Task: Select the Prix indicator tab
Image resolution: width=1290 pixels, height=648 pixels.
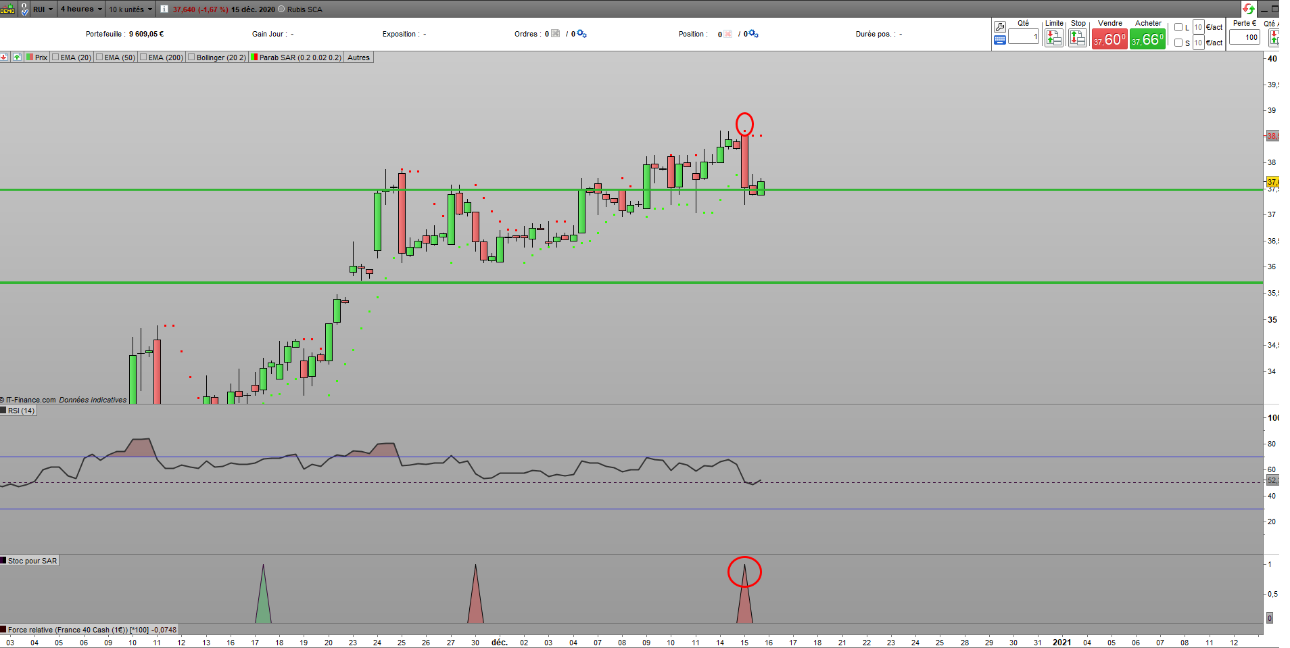Action: point(37,57)
